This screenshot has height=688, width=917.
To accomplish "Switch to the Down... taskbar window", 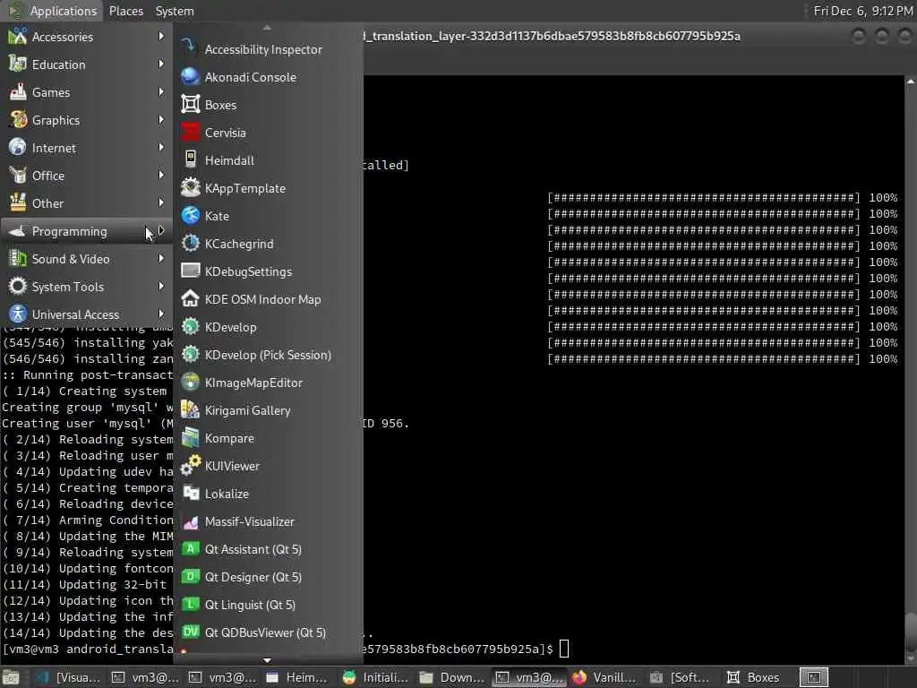I will [452, 677].
